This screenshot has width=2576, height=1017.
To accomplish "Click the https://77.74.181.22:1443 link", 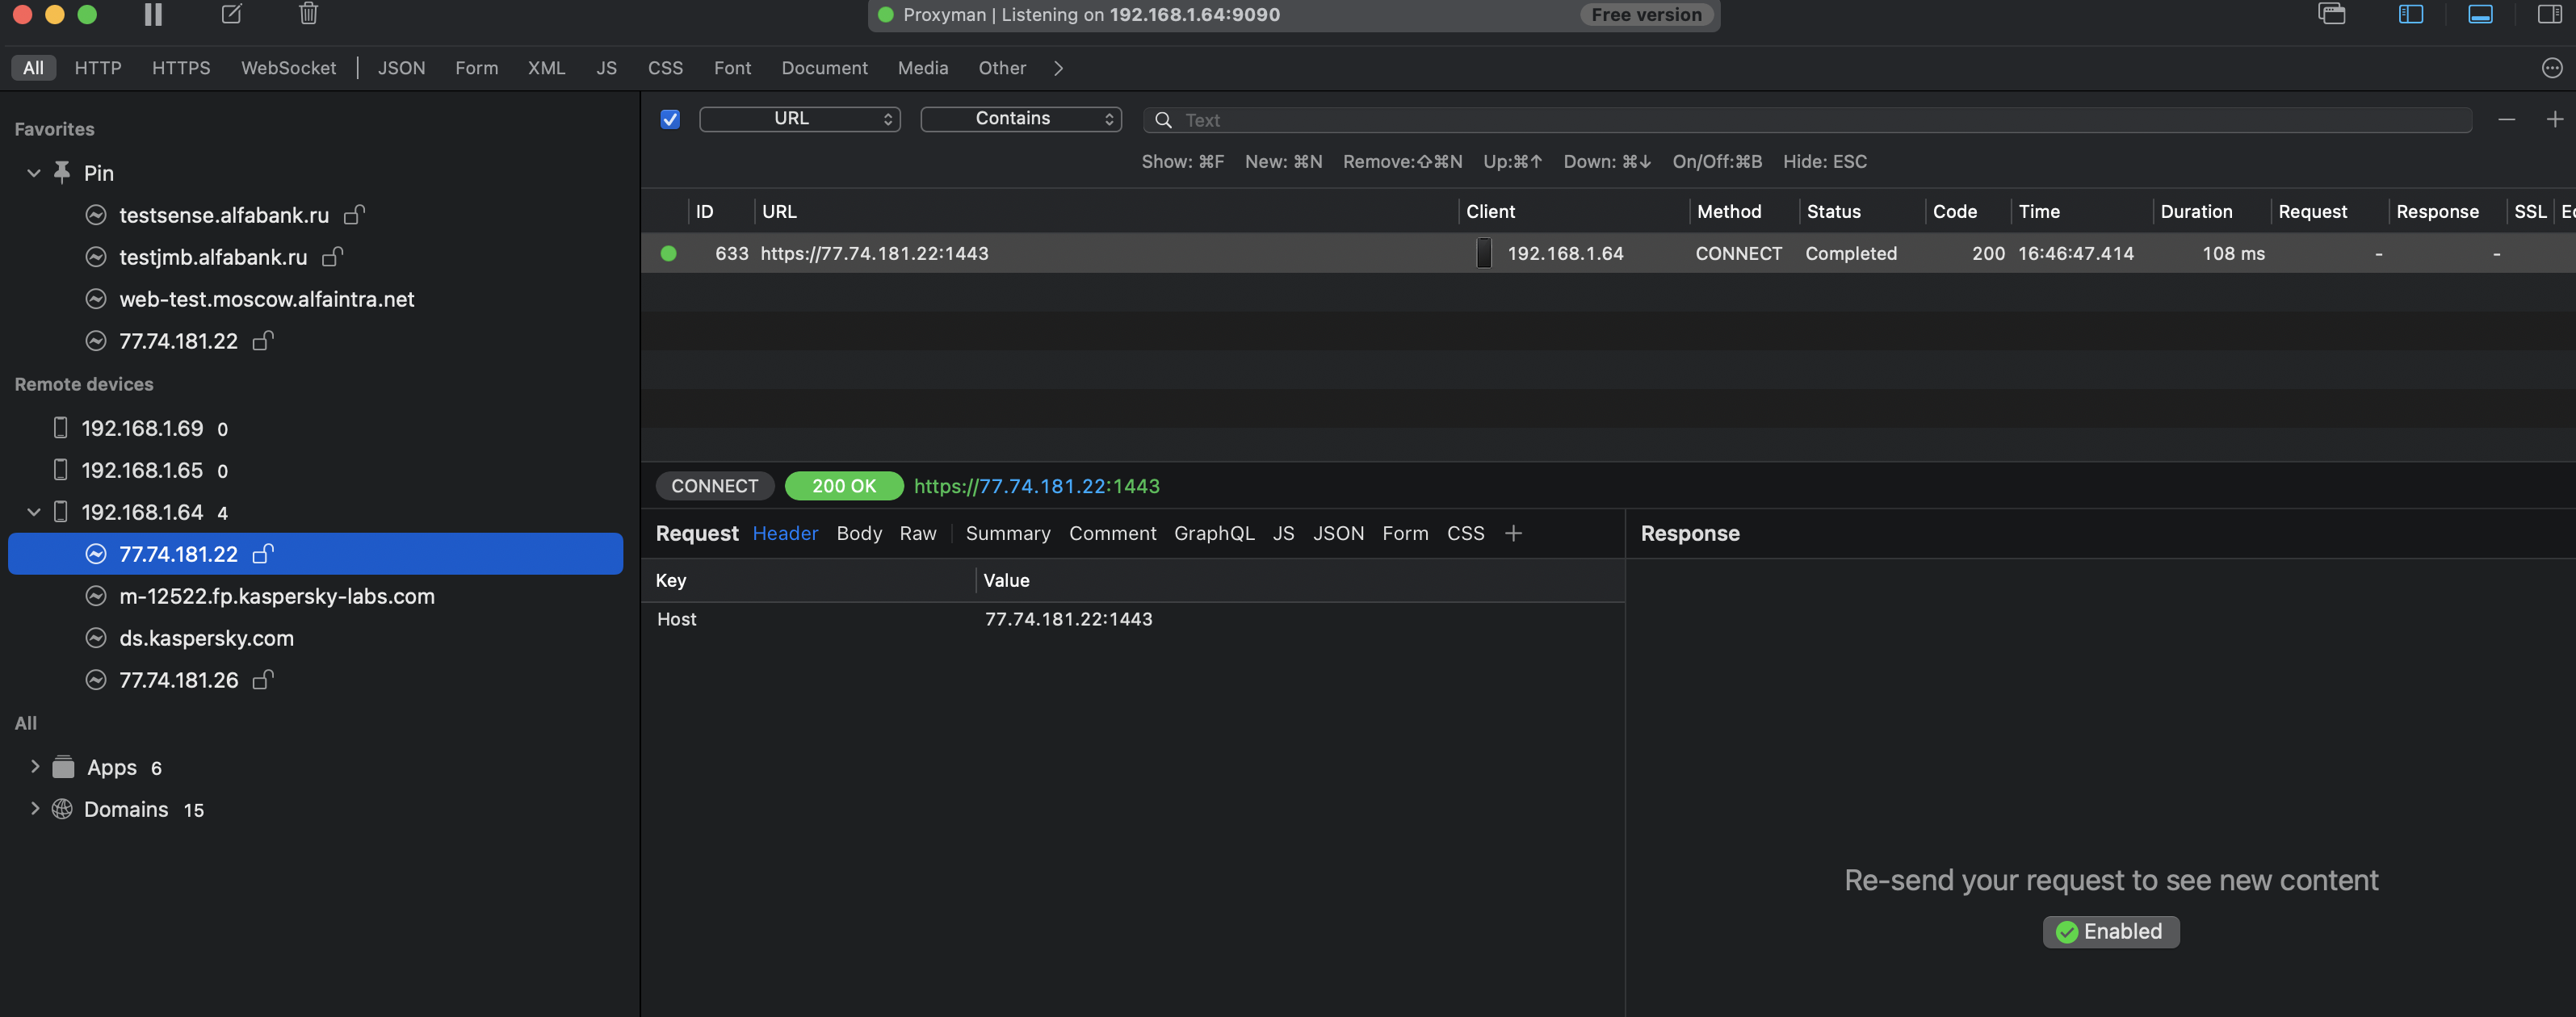I will tap(1036, 486).
